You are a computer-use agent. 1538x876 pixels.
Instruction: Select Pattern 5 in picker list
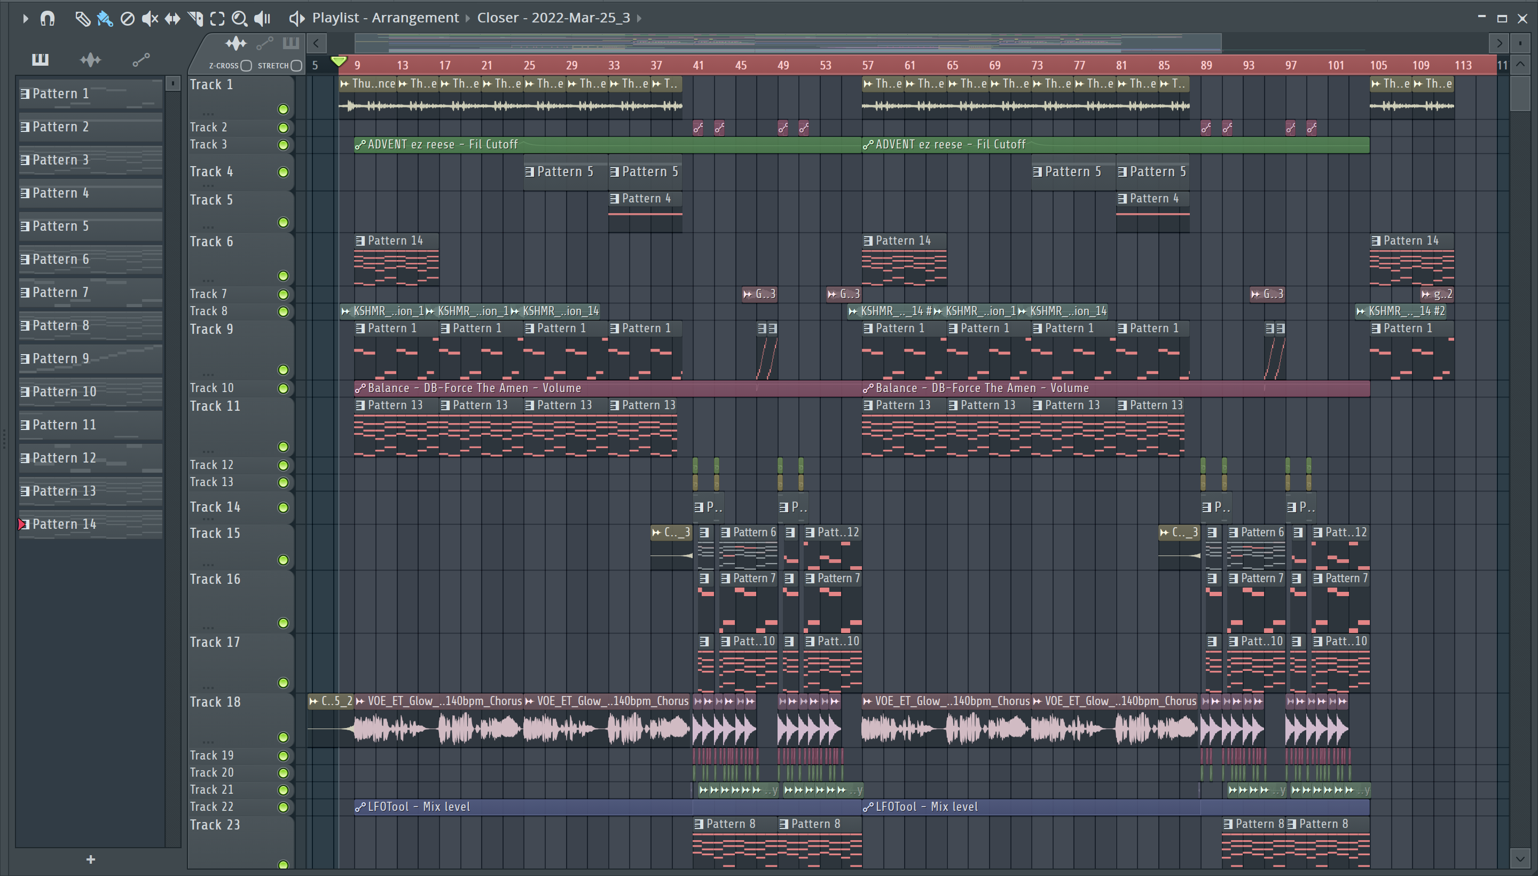click(x=90, y=226)
